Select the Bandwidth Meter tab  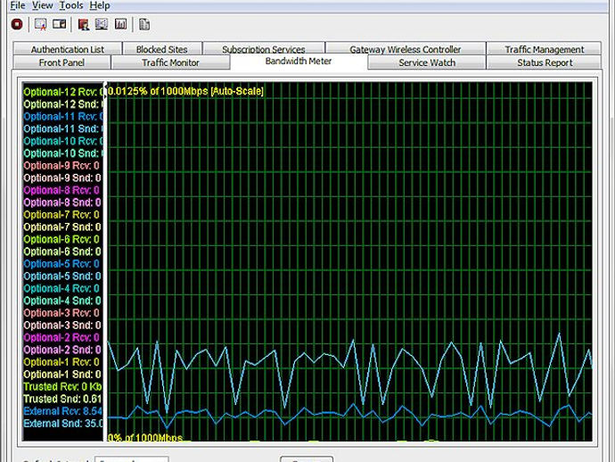299,62
